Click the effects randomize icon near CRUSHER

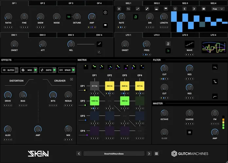(x=72, y=79)
